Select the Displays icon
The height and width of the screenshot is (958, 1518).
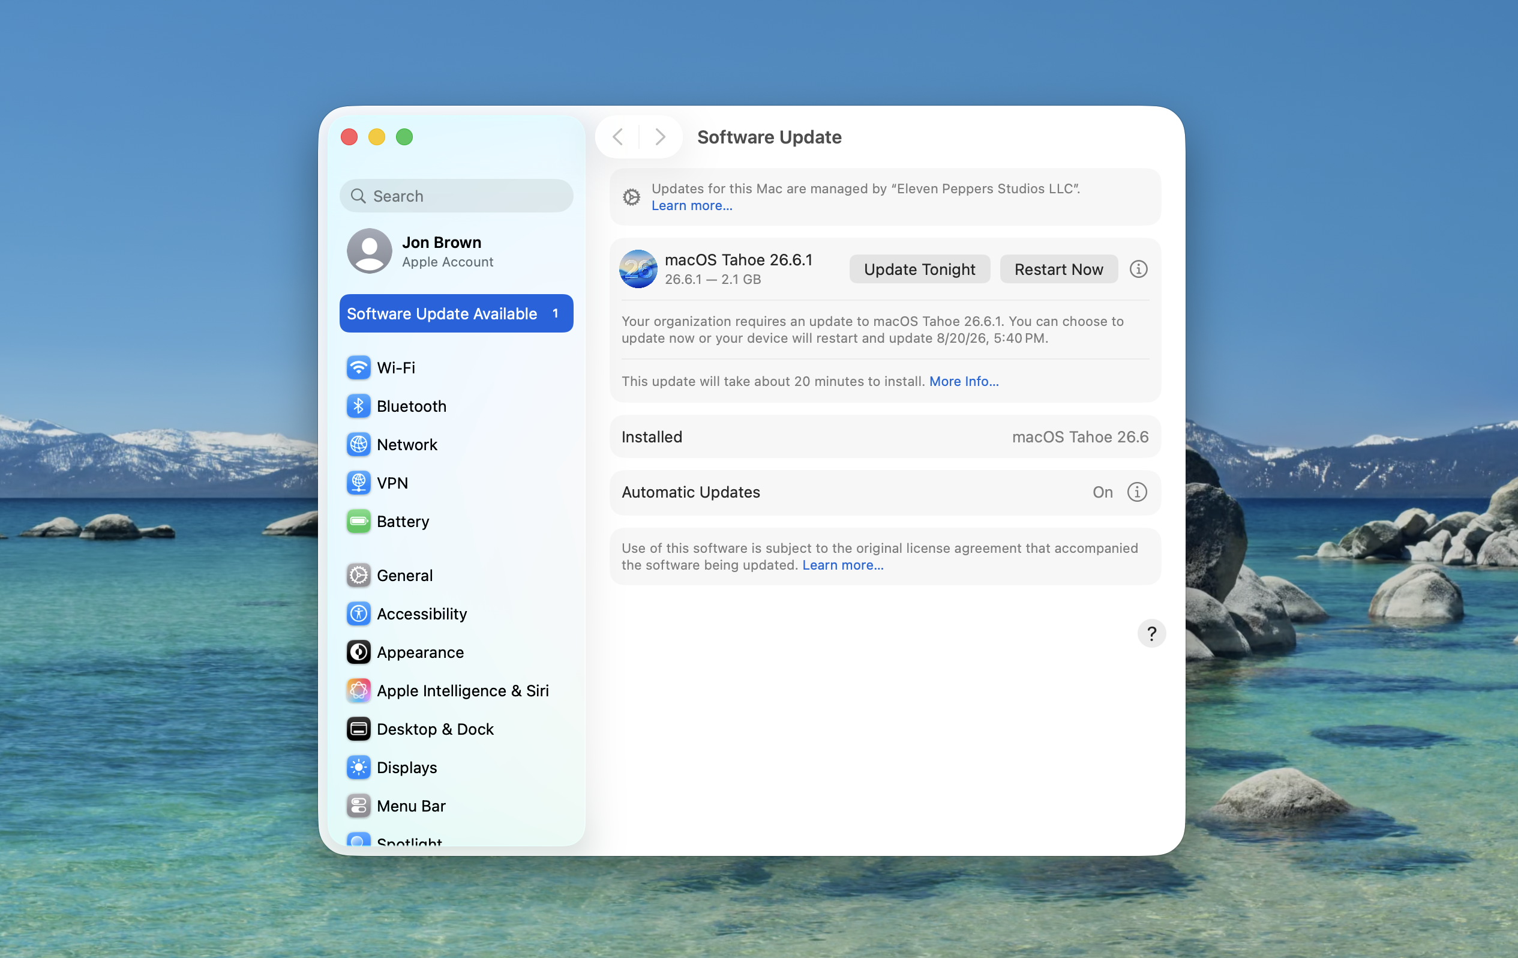[358, 768]
